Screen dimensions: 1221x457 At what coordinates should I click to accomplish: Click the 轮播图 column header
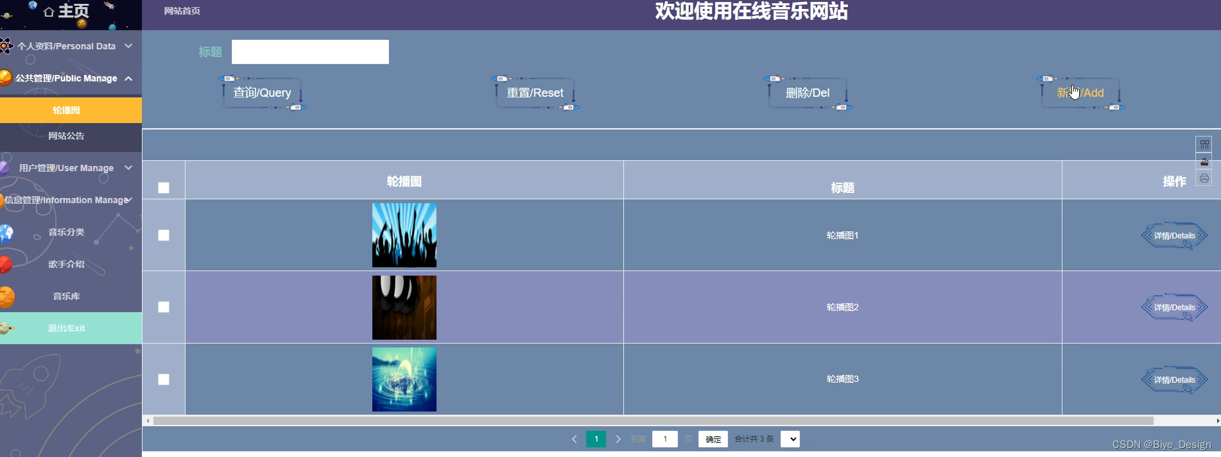(404, 181)
